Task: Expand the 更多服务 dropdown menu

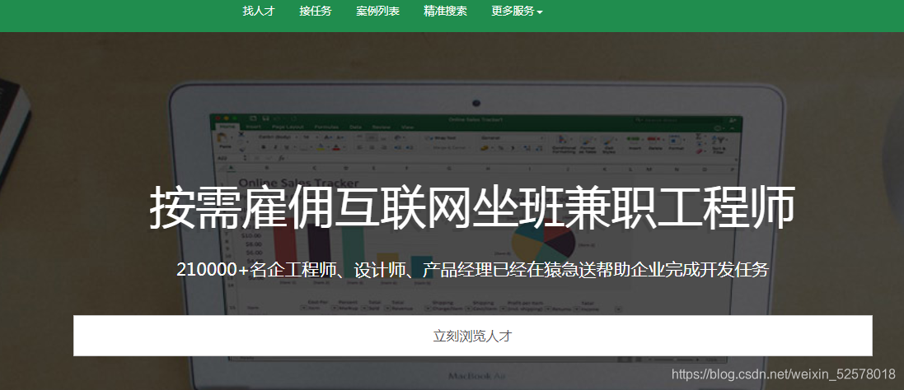Action: point(517,11)
